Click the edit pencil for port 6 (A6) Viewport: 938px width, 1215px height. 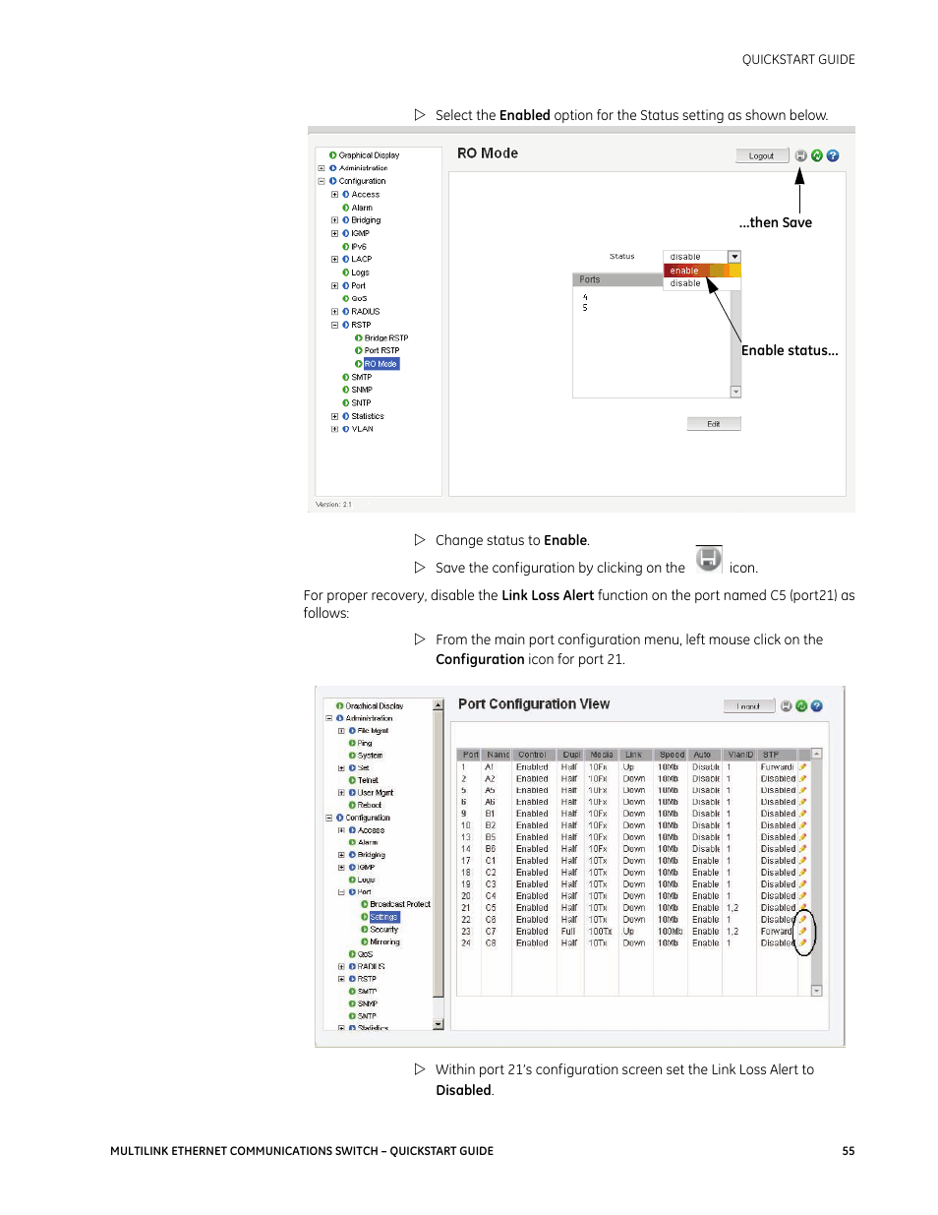tap(802, 803)
